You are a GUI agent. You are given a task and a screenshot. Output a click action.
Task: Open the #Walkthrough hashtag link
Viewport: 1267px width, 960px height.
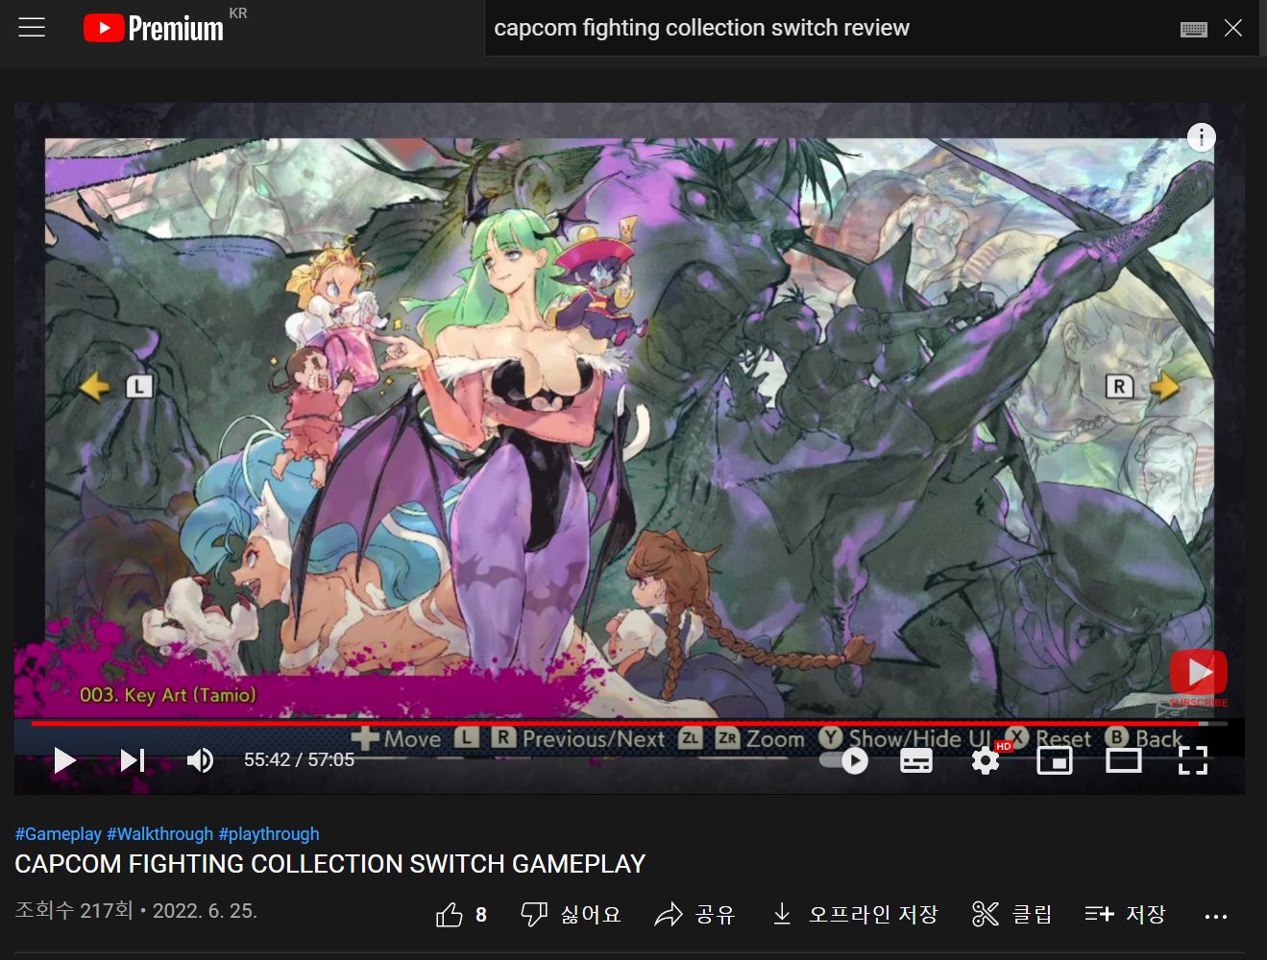(x=159, y=834)
